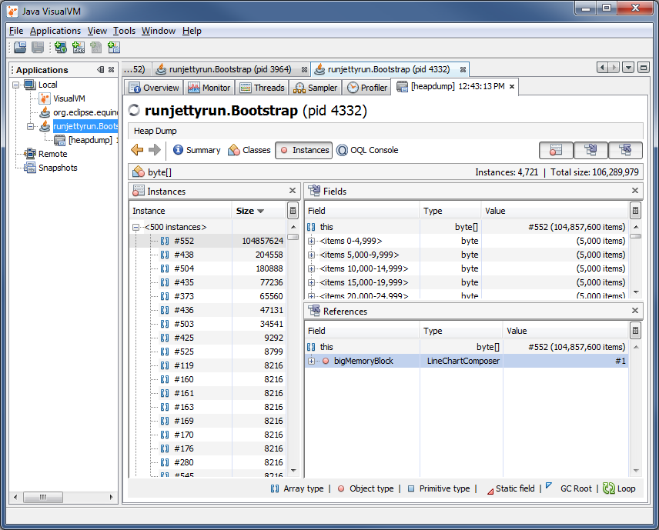This screenshot has width=659, height=530.
Task: Switch to the Overview tab
Action: coord(154,88)
